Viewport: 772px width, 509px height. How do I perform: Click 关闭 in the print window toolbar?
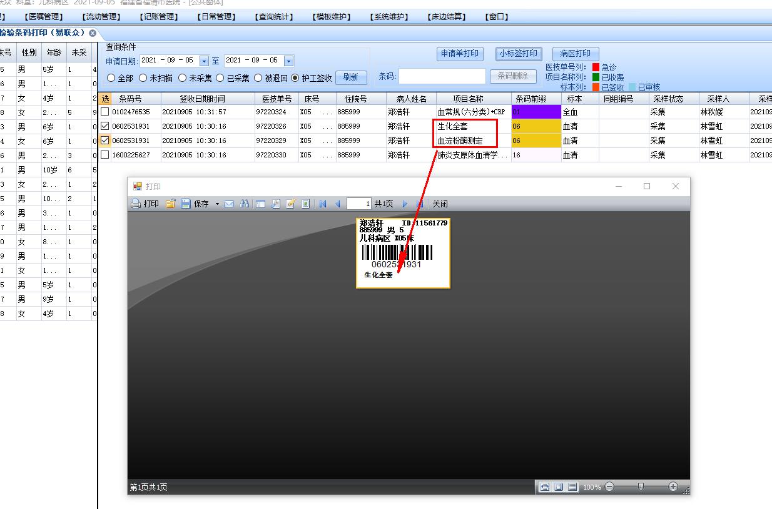tap(440, 204)
